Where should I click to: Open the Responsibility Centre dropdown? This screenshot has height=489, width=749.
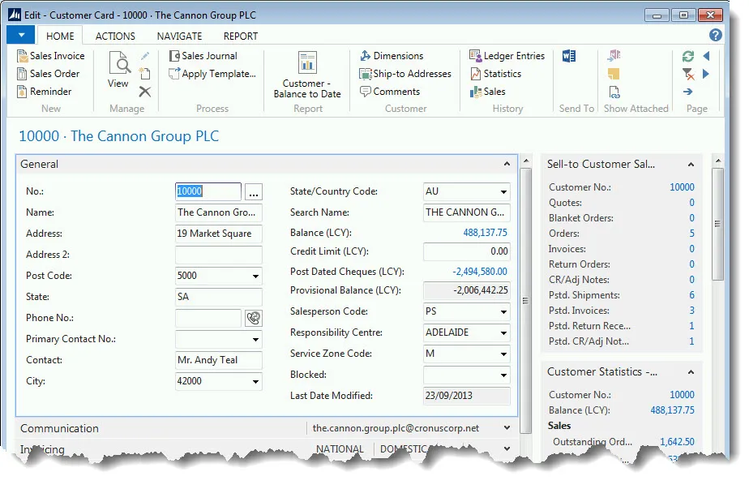click(503, 332)
